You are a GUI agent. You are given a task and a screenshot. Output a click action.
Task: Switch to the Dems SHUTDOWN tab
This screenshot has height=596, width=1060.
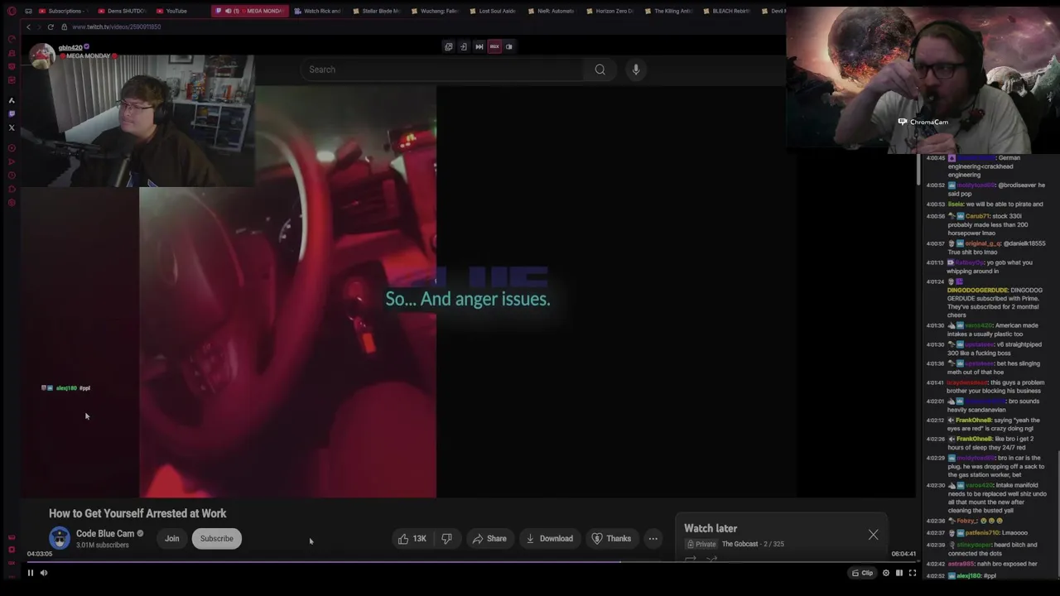[122, 11]
